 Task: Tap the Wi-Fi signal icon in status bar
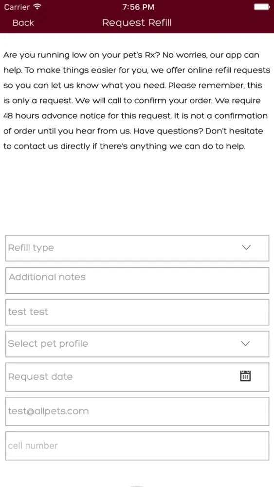[37, 6]
